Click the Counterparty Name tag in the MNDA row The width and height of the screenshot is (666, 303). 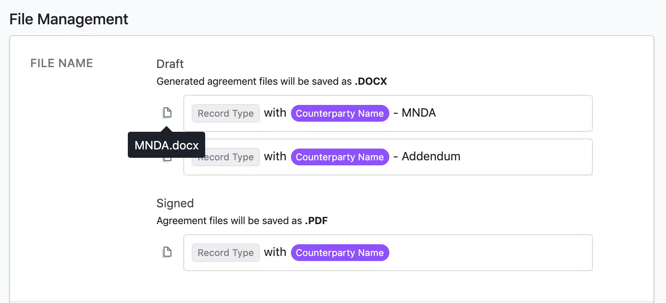point(340,113)
